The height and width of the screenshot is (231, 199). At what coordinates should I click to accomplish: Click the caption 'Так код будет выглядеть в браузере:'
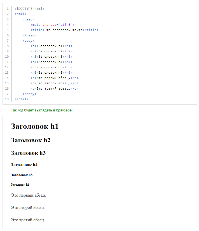pyautogui.click(x=41, y=110)
